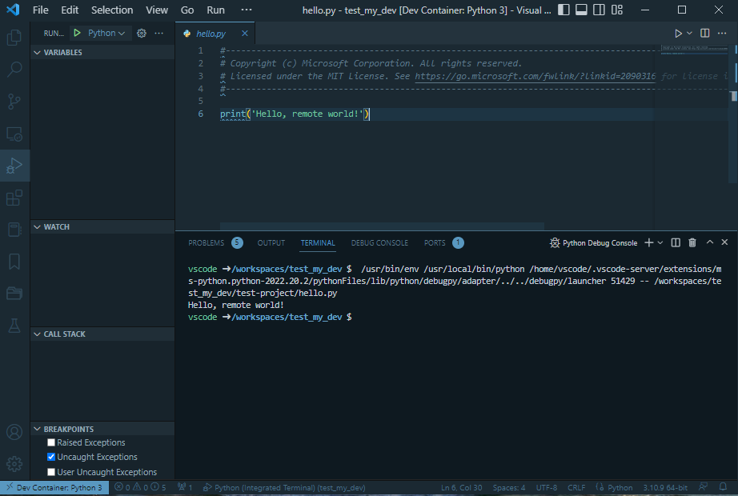Toggle secondary side bar visibility
This screenshot has width=738, height=496.
(x=600, y=10)
